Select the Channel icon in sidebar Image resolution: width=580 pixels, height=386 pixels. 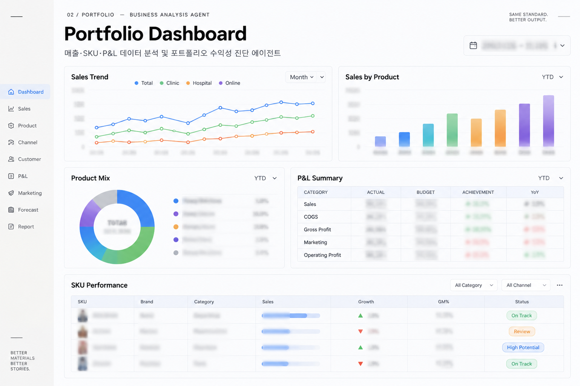tap(11, 142)
